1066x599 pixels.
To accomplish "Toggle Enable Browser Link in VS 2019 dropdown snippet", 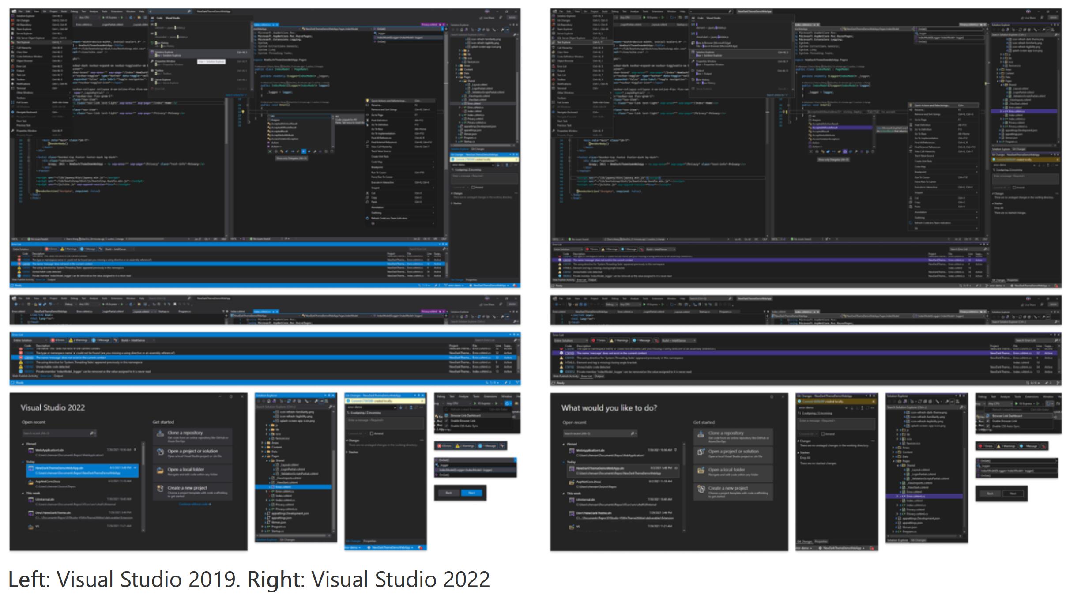I will tap(477, 421).
